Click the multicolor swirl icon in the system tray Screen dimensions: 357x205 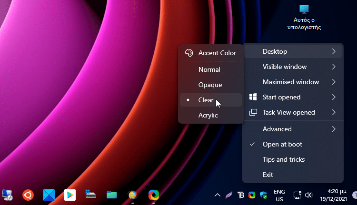pyautogui.click(x=252, y=195)
